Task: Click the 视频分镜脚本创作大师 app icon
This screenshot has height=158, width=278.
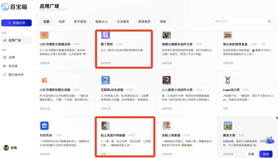Action: click(167, 35)
